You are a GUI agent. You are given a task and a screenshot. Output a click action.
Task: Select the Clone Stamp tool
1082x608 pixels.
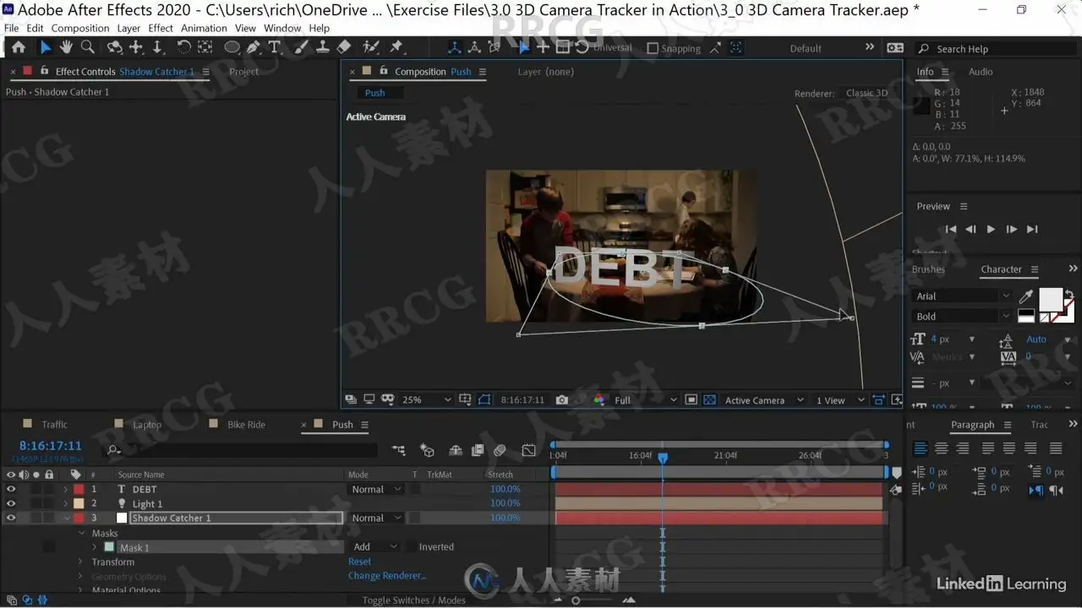click(x=322, y=48)
